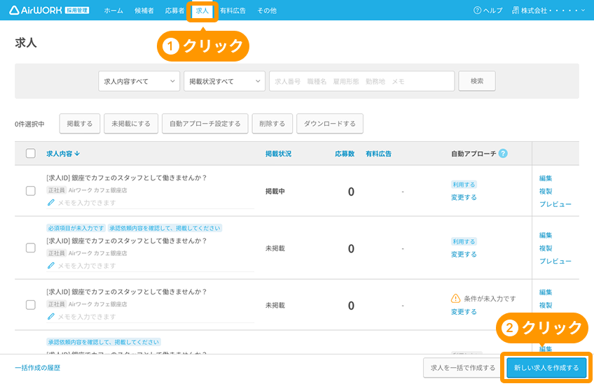The width and height of the screenshot is (594, 386).
Task: Click the 削除する button
Action: coord(272,124)
